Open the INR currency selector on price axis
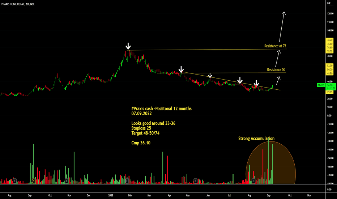The image size is (337, 199). [x=329, y=3]
